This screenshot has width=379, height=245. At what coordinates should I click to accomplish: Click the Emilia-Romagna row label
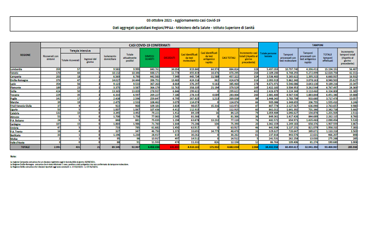click(x=21, y=80)
